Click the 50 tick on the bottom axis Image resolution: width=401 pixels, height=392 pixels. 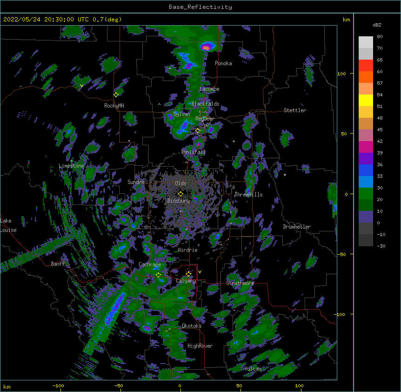coord(239,385)
